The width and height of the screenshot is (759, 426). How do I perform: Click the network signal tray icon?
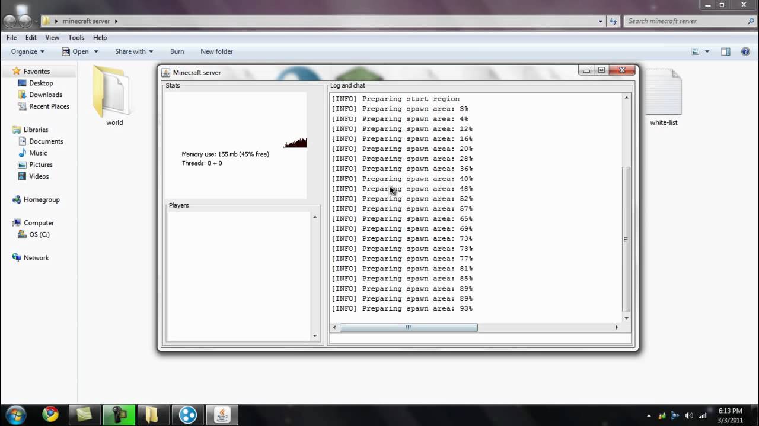(x=703, y=415)
